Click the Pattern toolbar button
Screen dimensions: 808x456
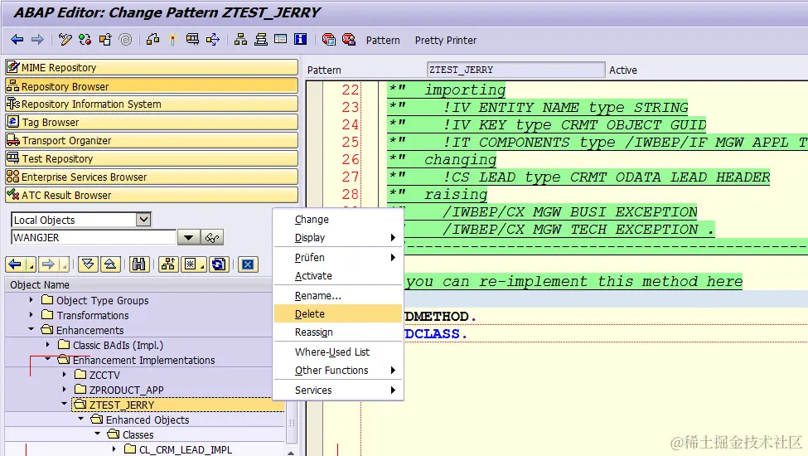pos(383,40)
